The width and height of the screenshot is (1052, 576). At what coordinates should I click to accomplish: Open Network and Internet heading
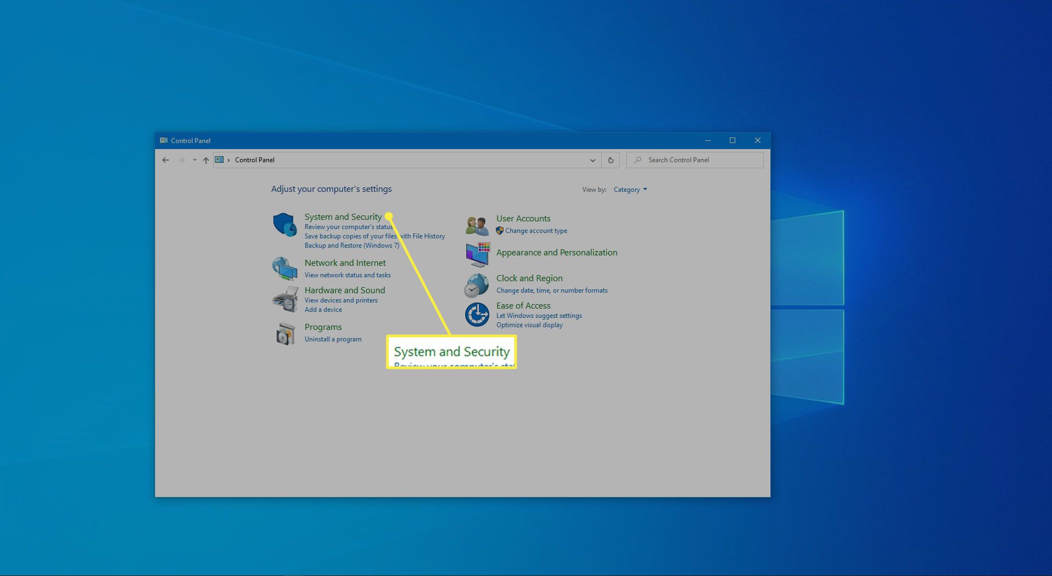(345, 263)
